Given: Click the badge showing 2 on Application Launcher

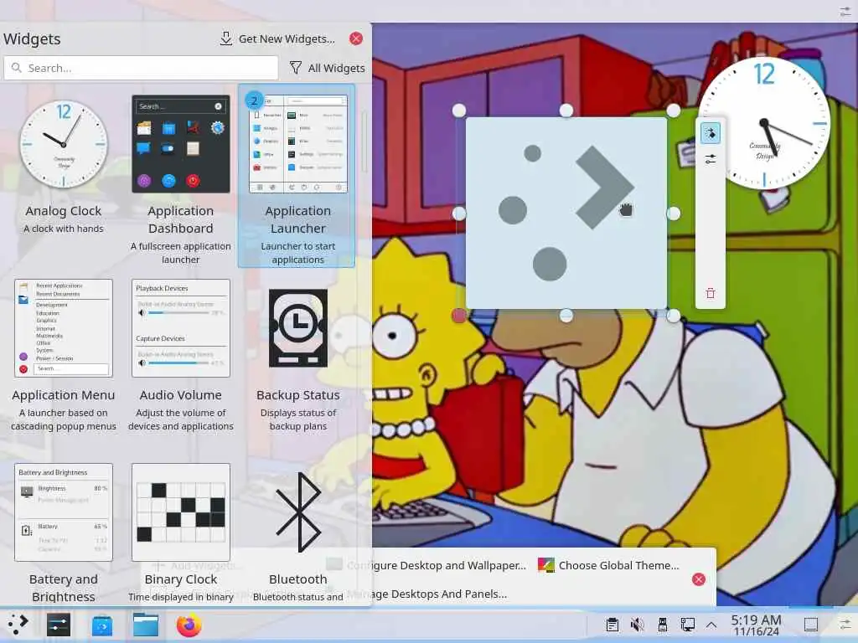Looking at the screenshot, I should (254, 100).
